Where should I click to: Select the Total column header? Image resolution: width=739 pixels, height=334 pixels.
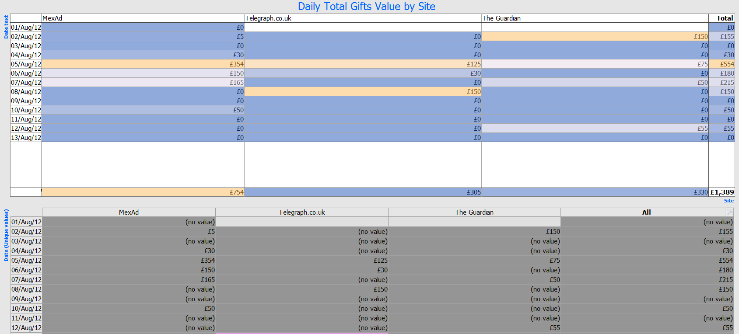pos(721,18)
